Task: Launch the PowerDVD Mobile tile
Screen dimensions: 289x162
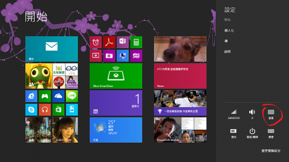Action: click(x=180, y=130)
